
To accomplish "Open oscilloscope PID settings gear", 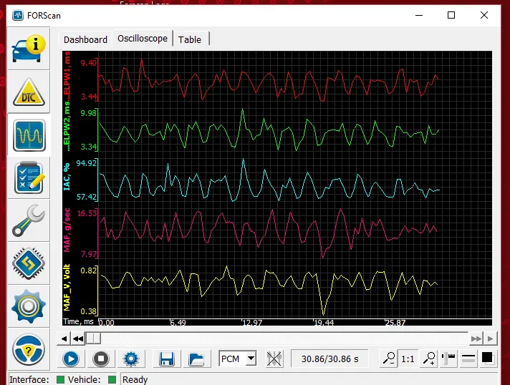I will tap(131, 359).
